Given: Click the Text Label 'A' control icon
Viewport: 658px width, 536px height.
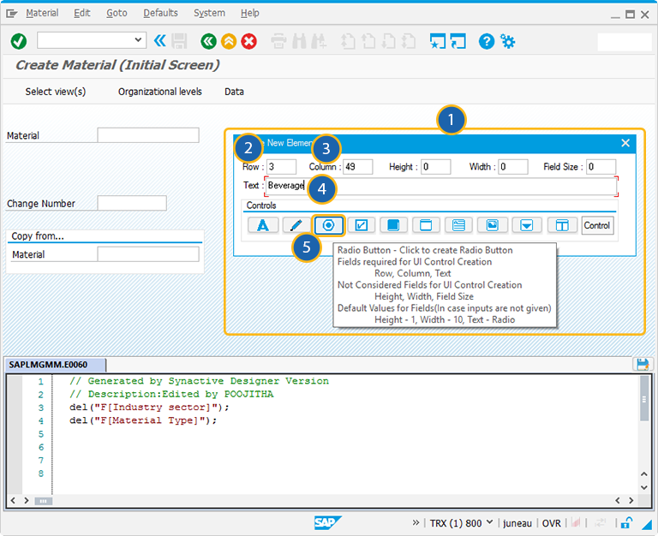Looking at the screenshot, I should point(263,225).
